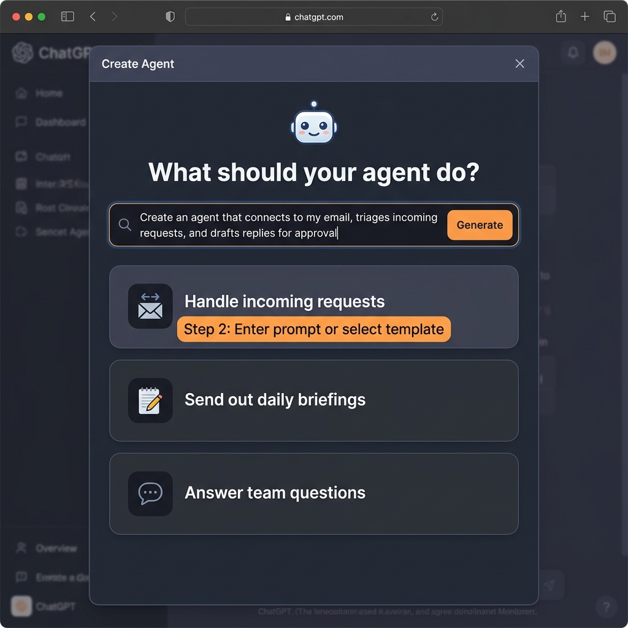Click the Home icon in the sidebar
This screenshot has width=628, height=628.
point(21,93)
